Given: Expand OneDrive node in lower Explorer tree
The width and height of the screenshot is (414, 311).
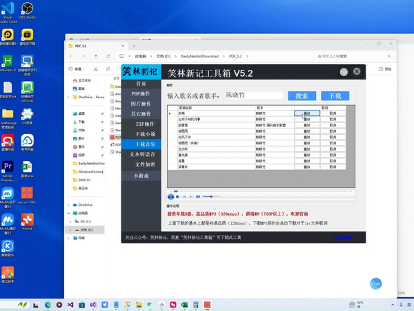Looking at the screenshot, I should pyautogui.click(x=68, y=205).
